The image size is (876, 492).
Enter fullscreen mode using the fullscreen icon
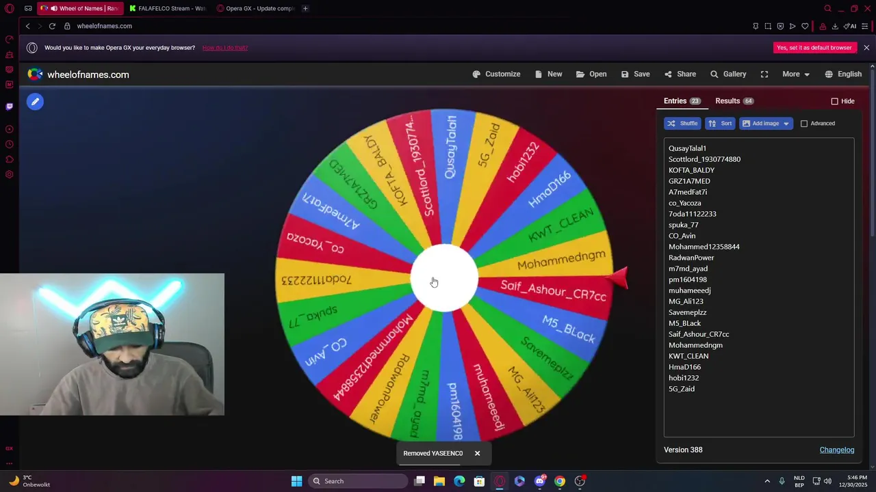[x=764, y=74]
